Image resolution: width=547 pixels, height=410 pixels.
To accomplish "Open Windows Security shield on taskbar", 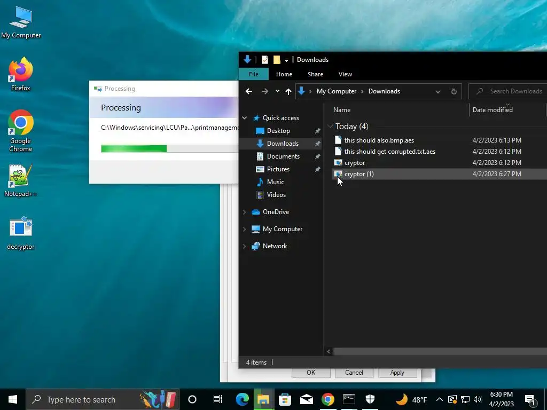I will (x=370, y=399).
